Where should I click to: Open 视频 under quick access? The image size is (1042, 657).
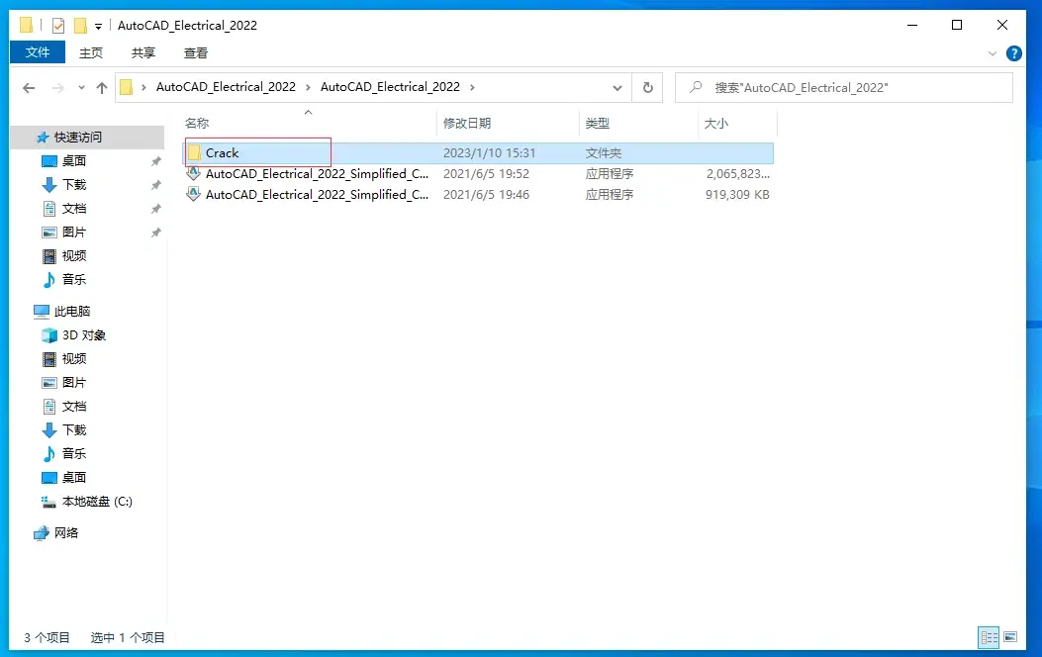tap(74, 255)
